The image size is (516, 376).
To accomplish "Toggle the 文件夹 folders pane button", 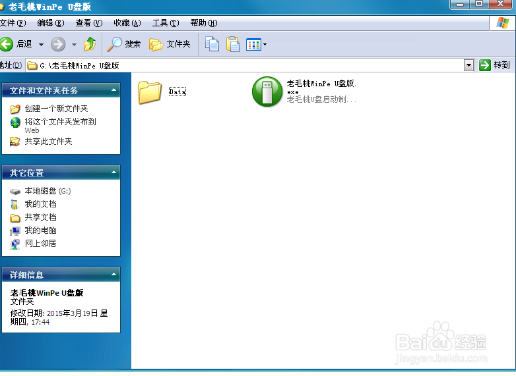I will [x=170, y=44].
